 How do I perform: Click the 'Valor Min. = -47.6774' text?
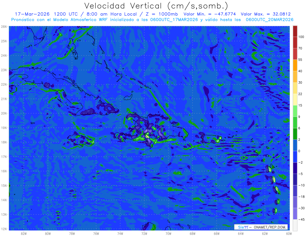tap(210, 14)
